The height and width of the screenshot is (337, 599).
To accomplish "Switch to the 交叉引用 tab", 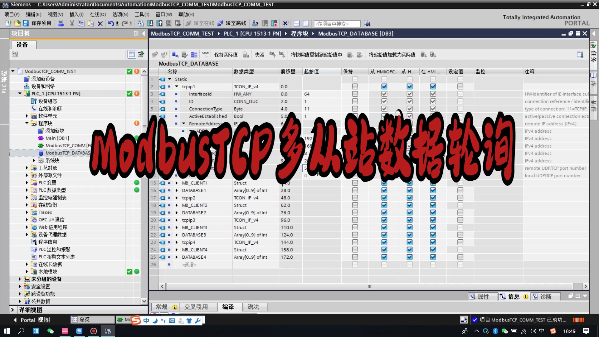I will click(x=196, y=307).
